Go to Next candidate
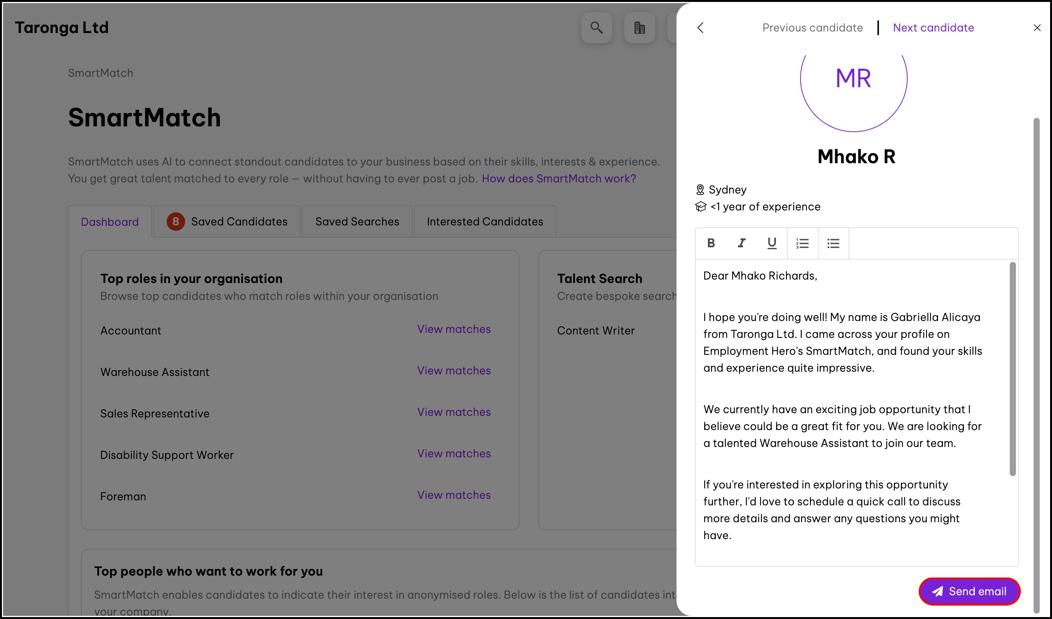Image resolution: width=1052 pixels, height=619 pixels. pos(933,28)
